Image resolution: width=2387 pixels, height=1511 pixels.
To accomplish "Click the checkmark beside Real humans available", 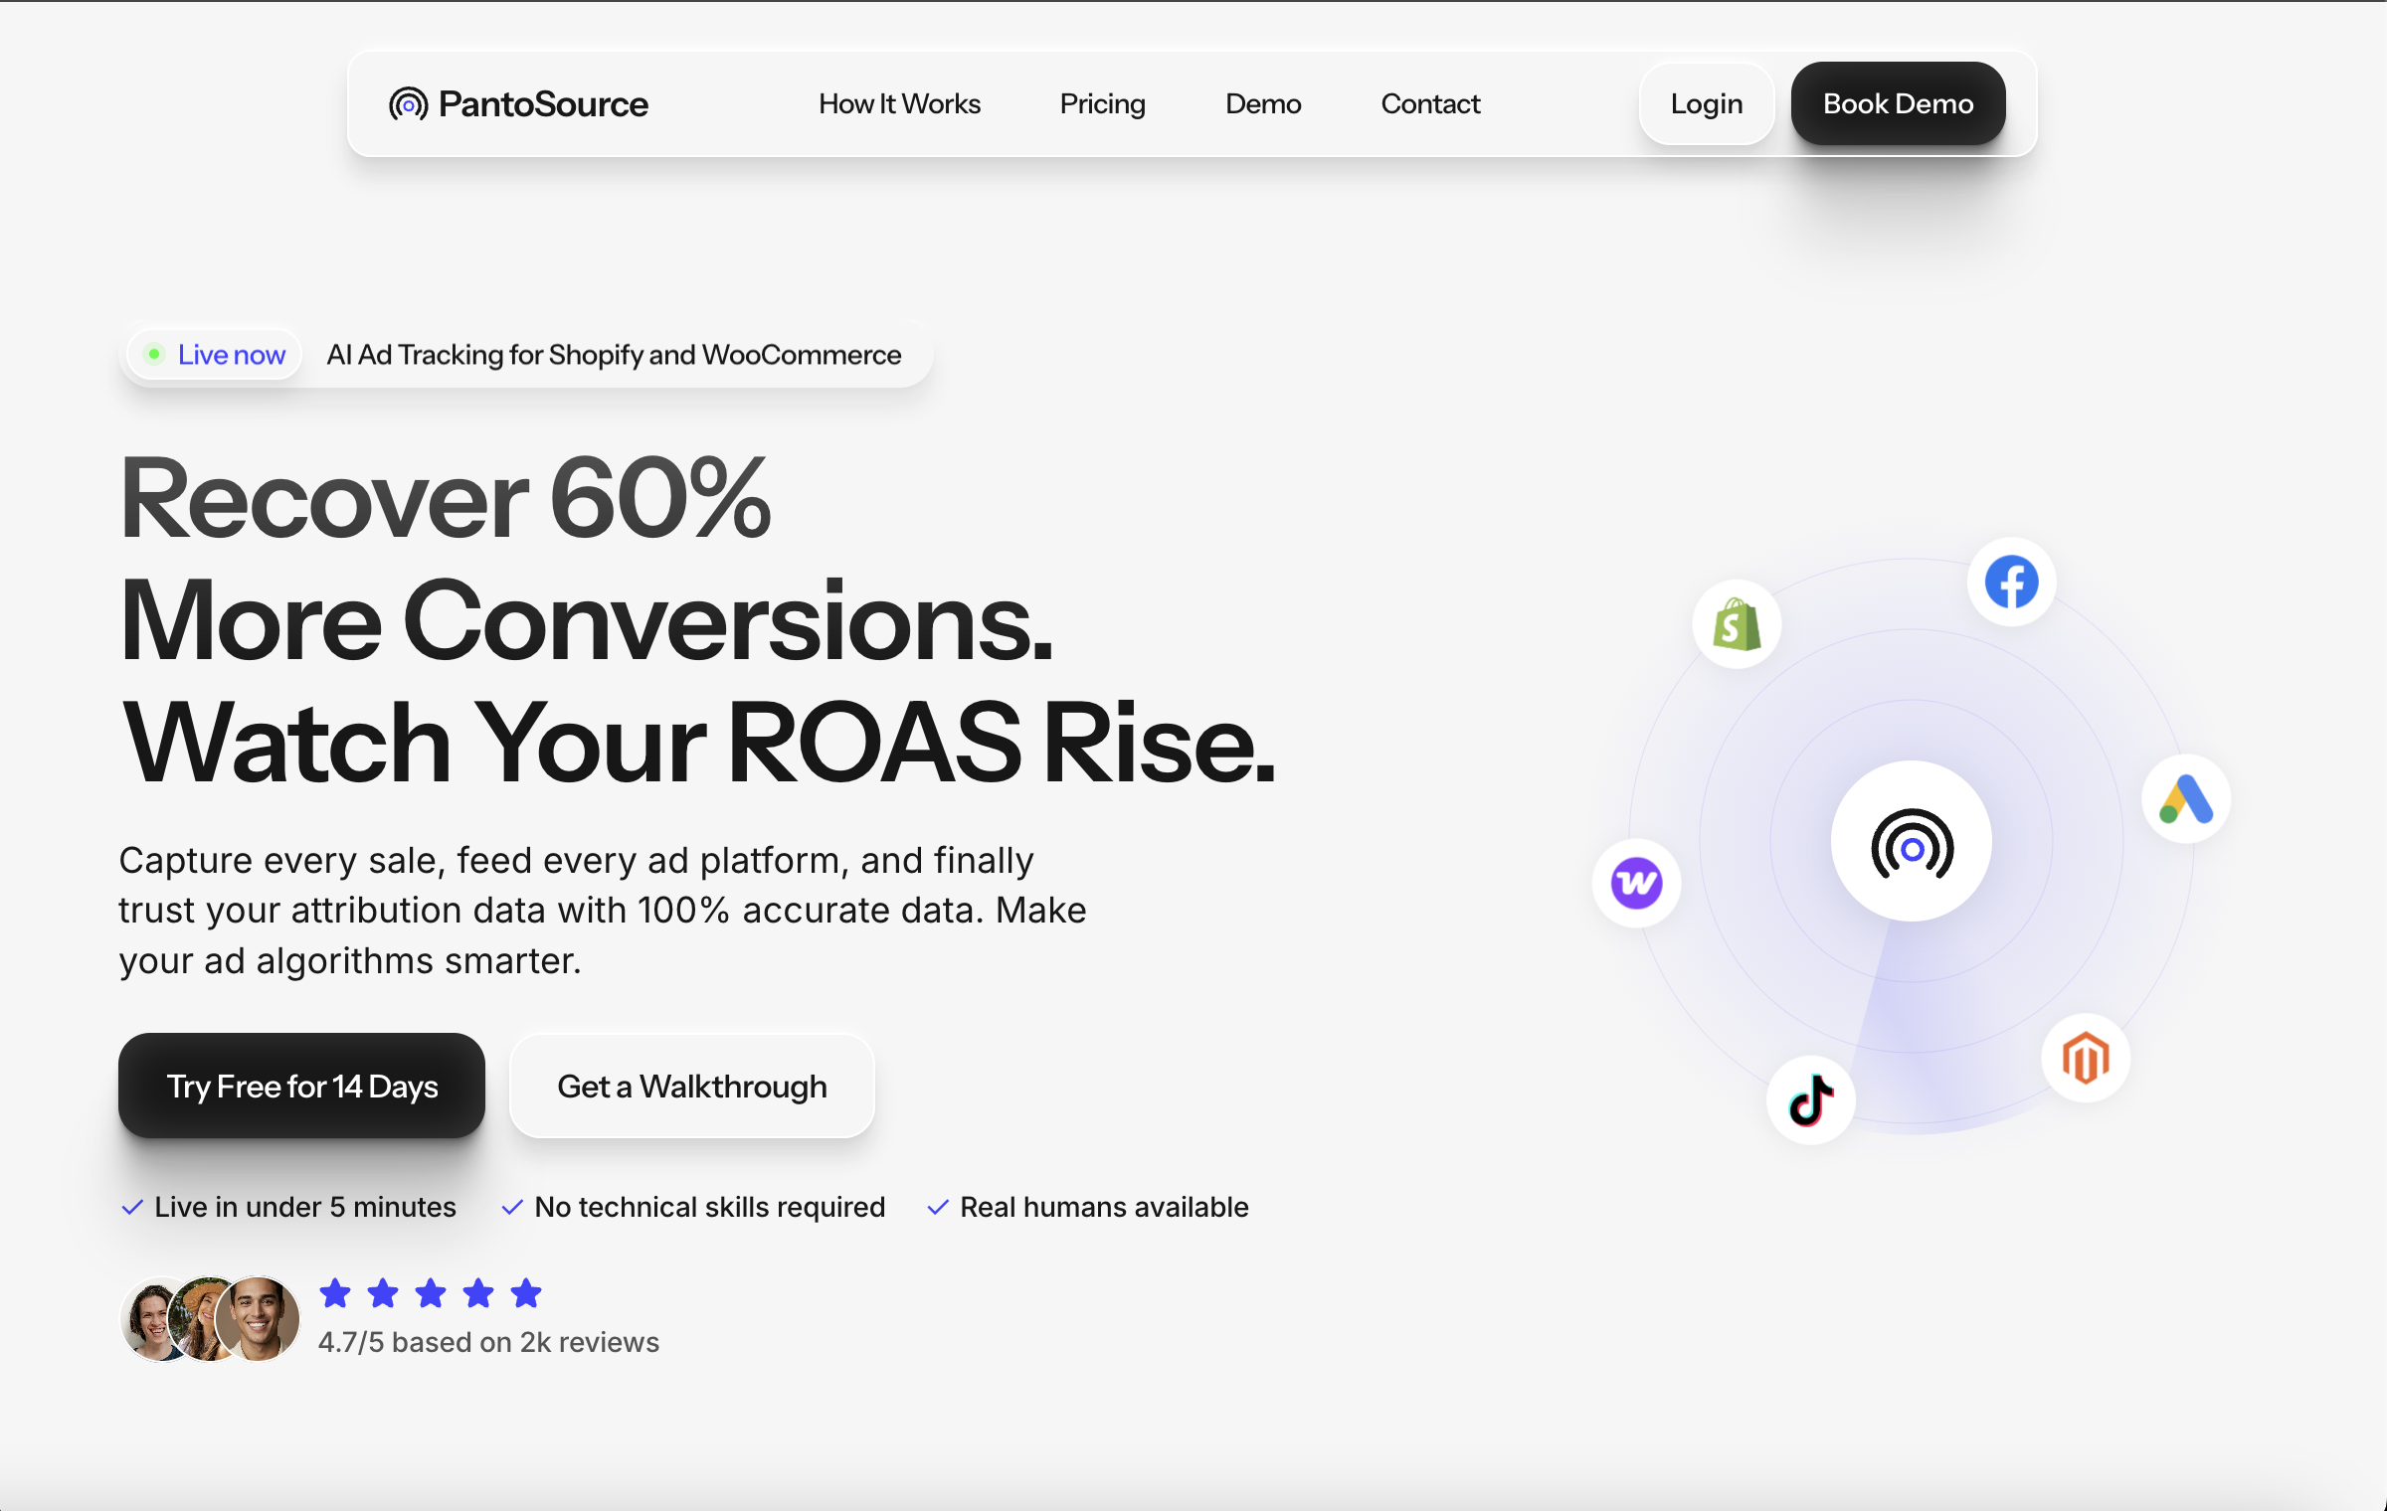I will (x=937, y=1207).
